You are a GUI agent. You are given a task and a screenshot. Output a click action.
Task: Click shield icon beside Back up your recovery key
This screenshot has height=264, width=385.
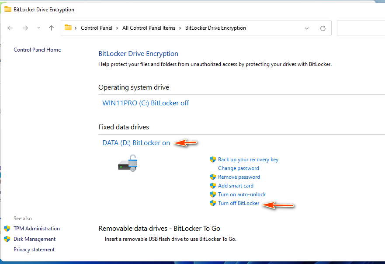pos(213,160)
